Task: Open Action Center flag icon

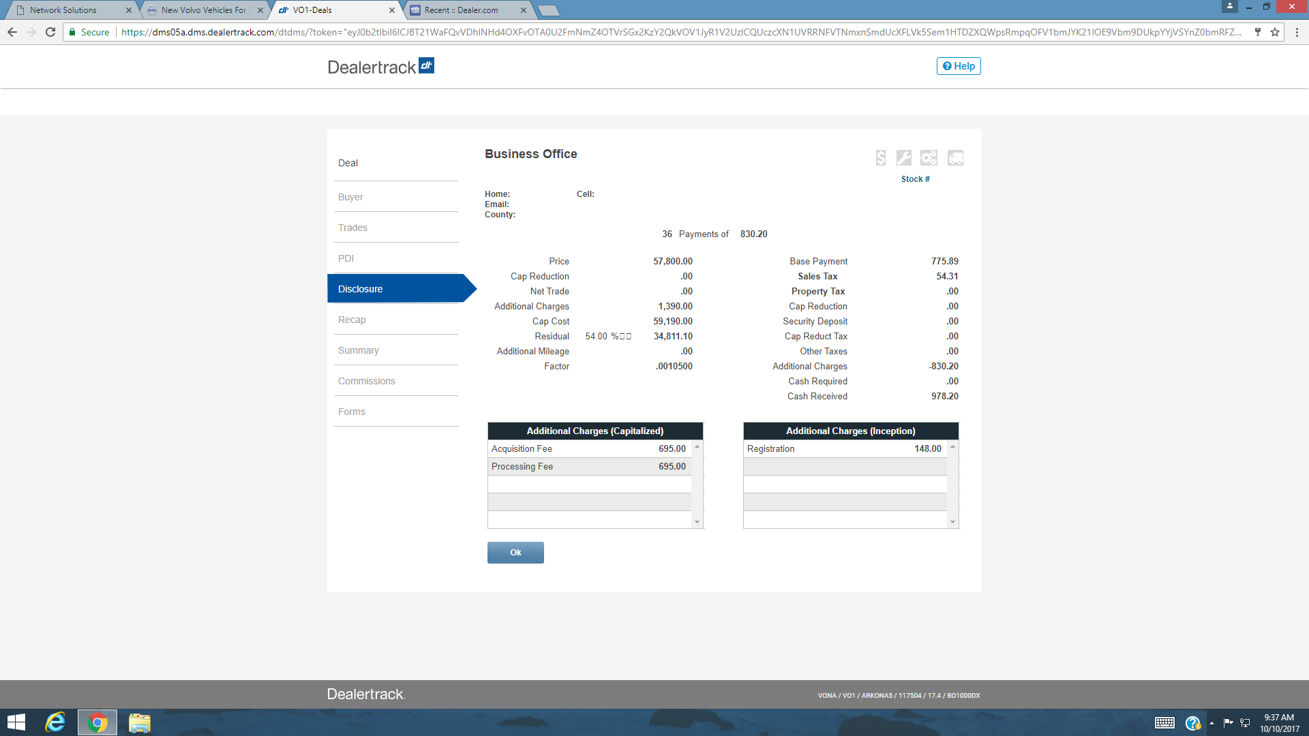Action: [x=1228, y=723]
